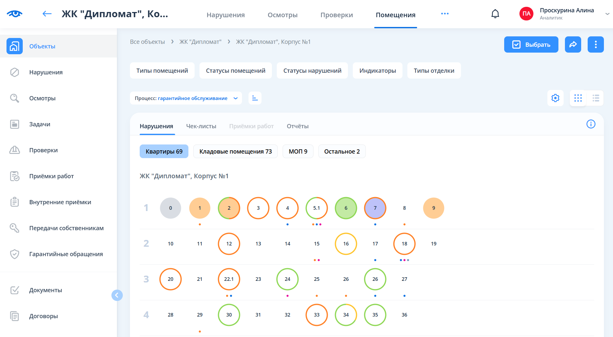Click the info icon on the panel
The height and width of the screenshot is (337, 613).
(591, 124)
